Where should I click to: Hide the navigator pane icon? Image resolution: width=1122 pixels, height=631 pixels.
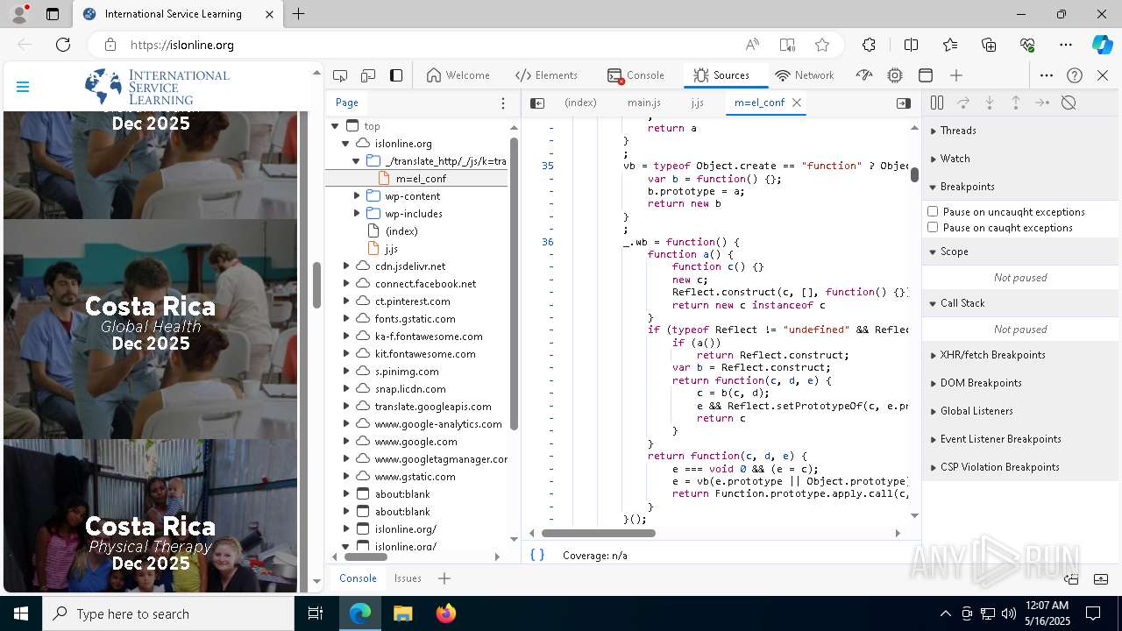(x=537, y=103)
